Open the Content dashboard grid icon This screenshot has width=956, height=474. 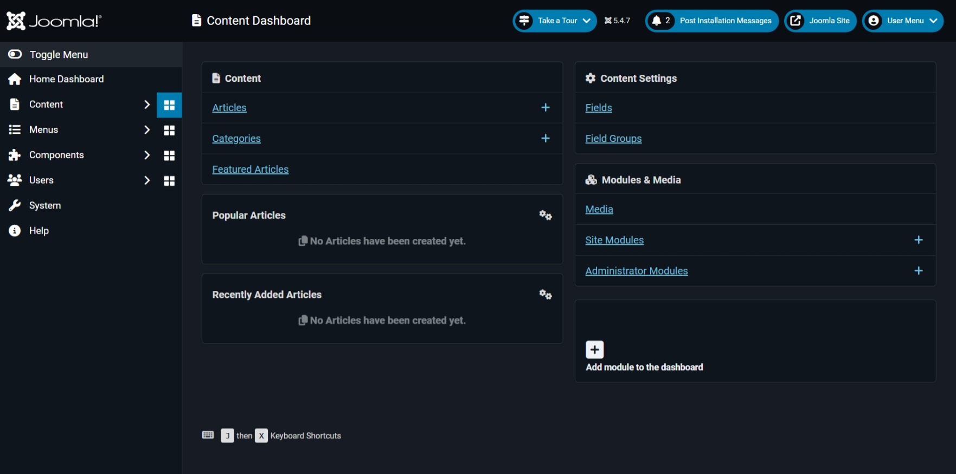coord(169,105)
